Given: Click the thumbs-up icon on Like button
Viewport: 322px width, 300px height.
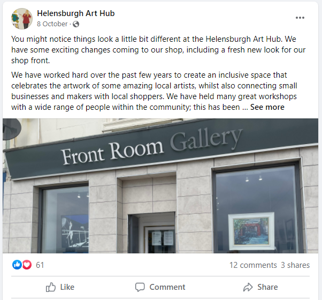Looking at the screenshot, I should click(51, 287).
